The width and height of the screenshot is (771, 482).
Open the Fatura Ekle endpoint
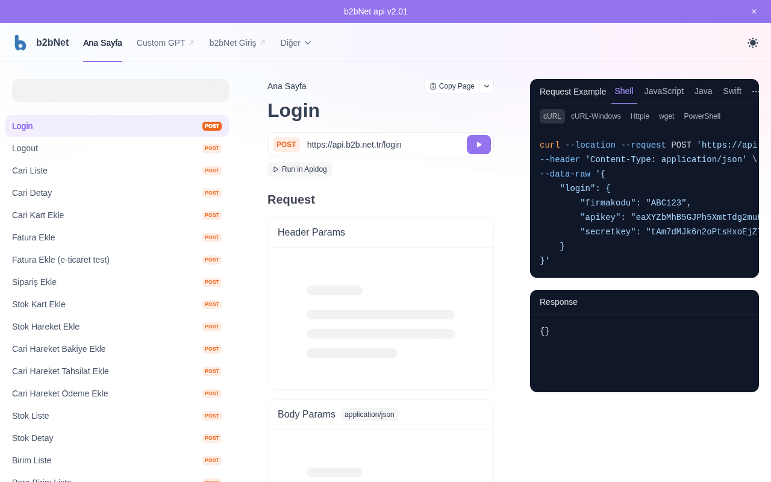[x=117, y=237]
